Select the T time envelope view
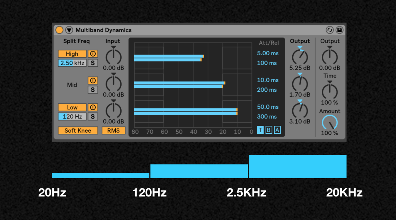The width and height of the screenshot is (396, 220). tap(260, 130)
